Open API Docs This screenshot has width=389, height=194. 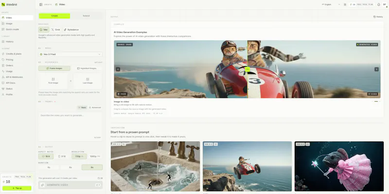pyautogui.click(x=17, y=83)
